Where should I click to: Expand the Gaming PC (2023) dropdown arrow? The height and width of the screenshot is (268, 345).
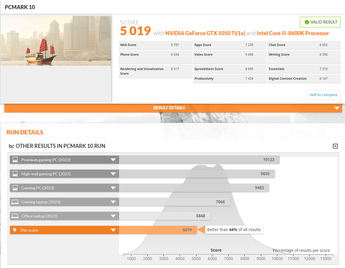pos(113,188)
